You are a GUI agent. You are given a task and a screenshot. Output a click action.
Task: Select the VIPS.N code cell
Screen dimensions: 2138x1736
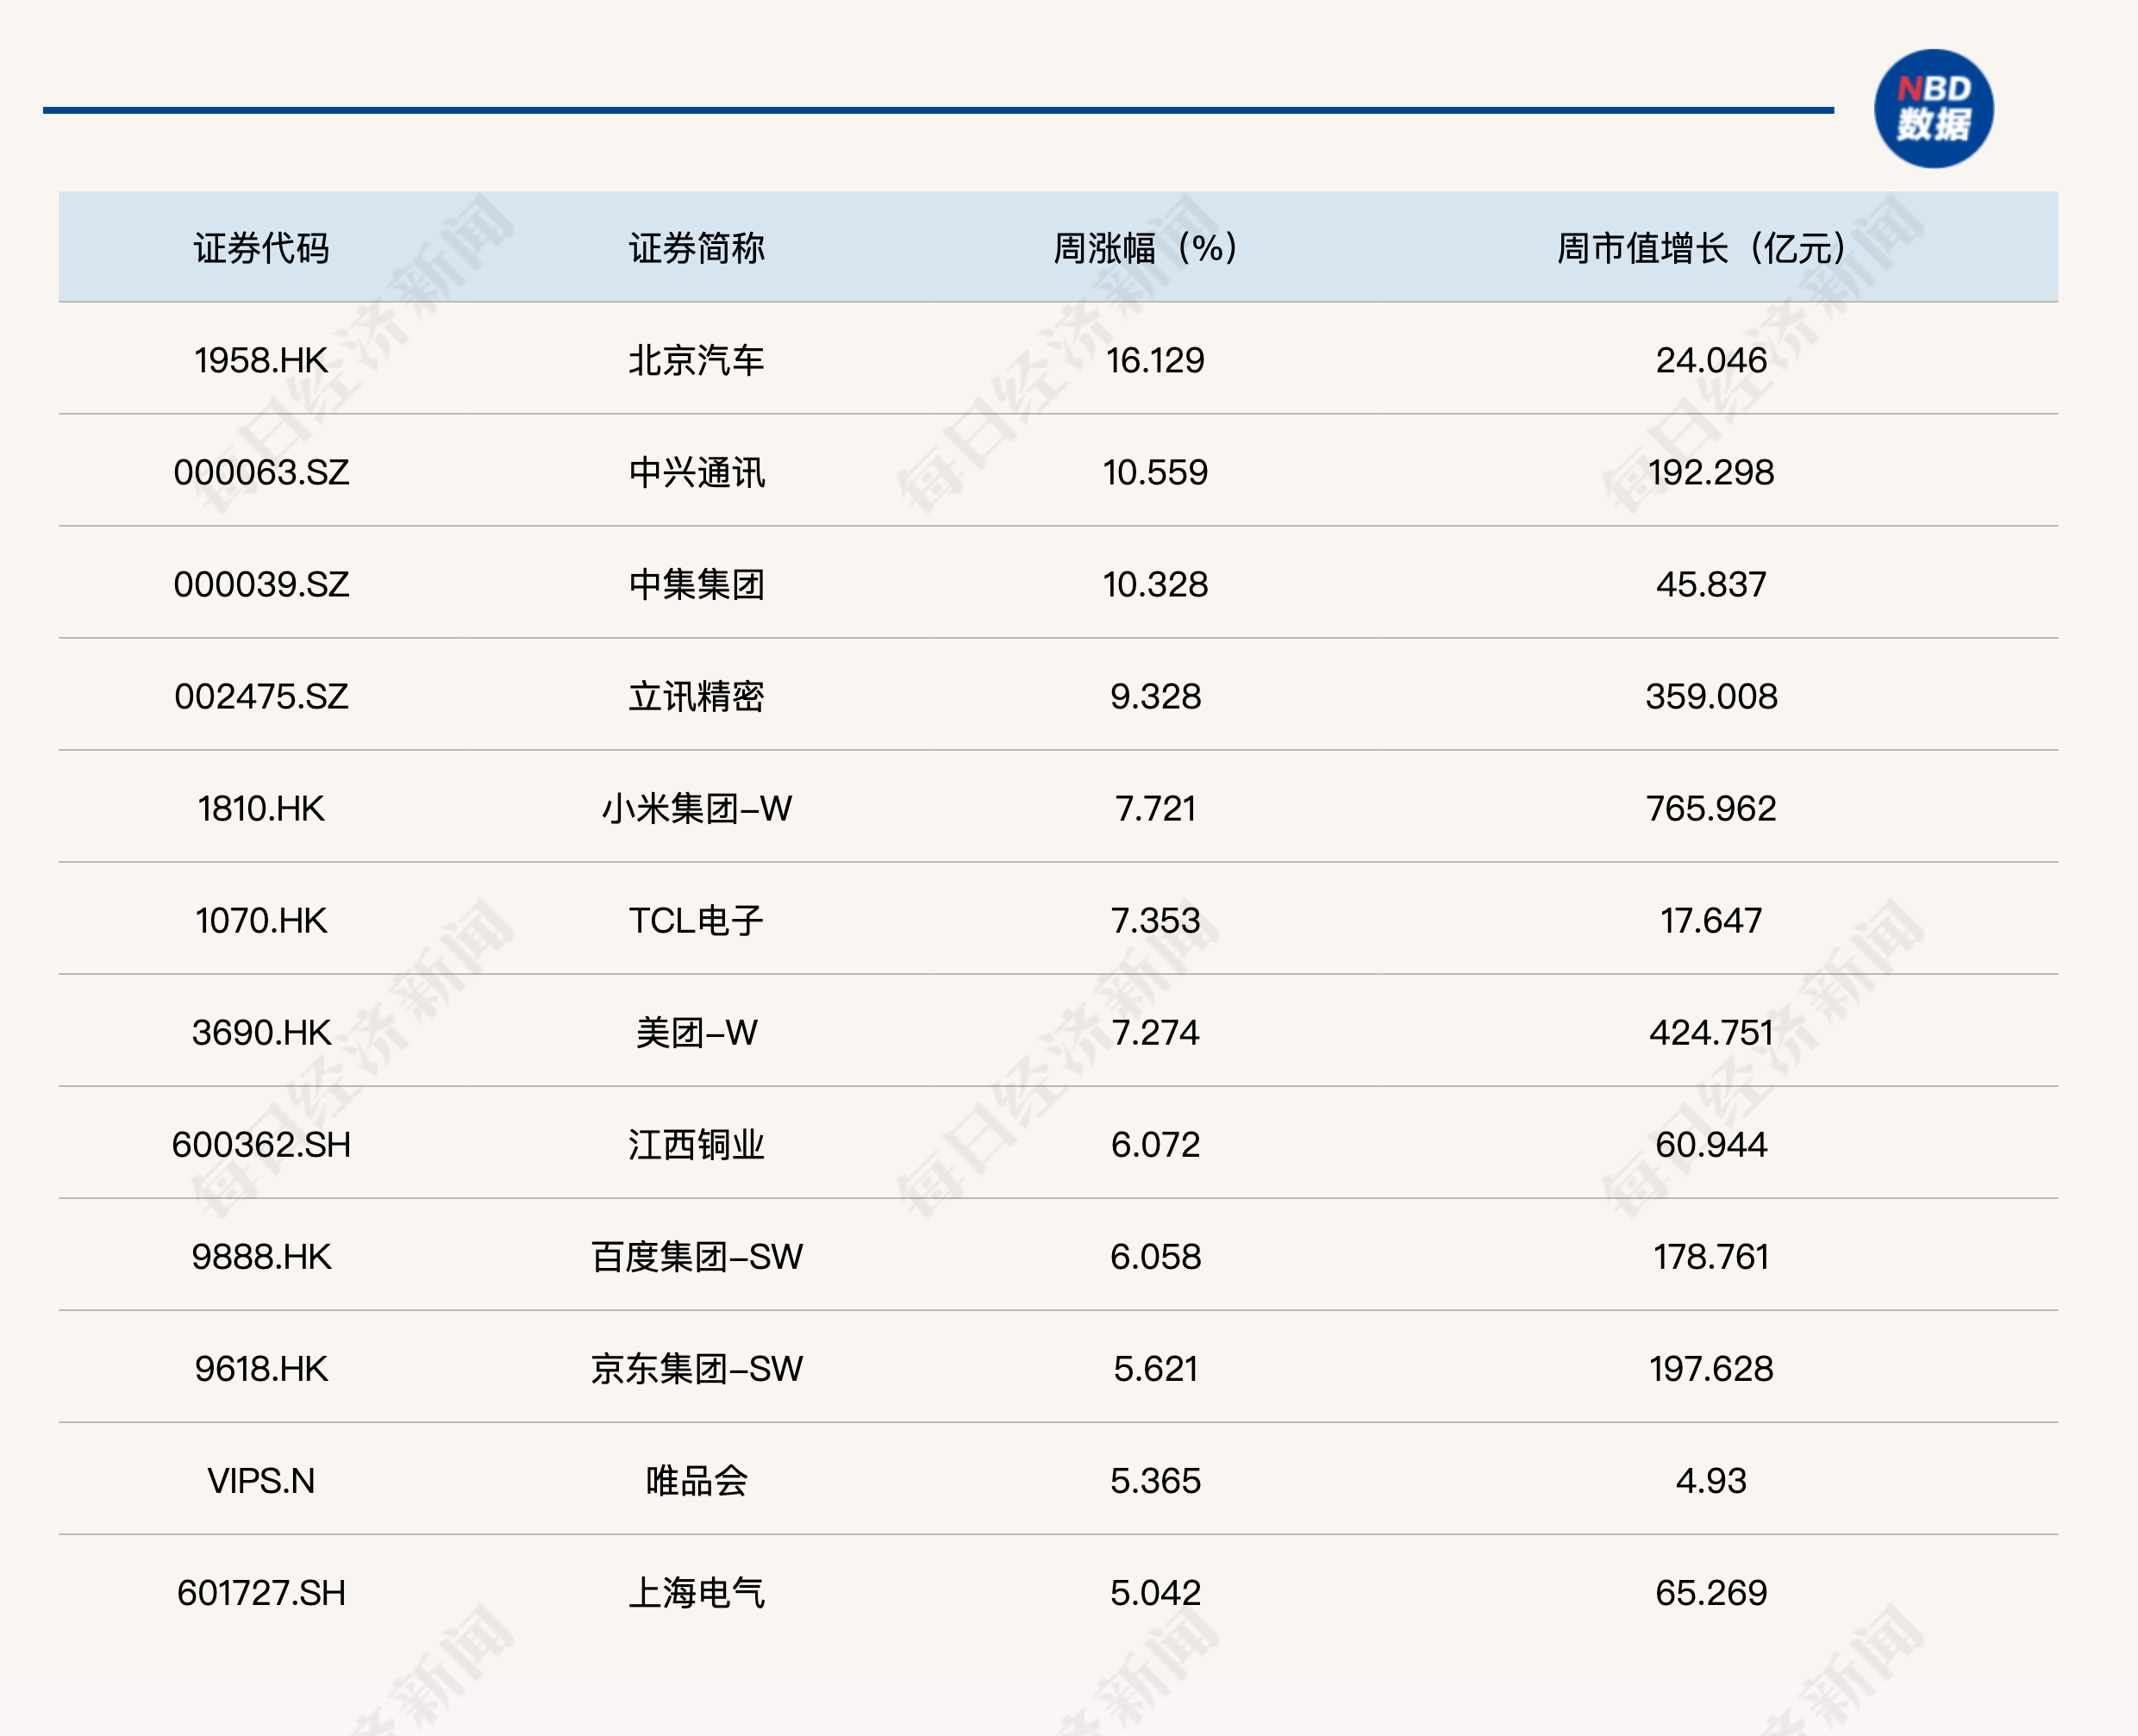tap(261, 1480)
